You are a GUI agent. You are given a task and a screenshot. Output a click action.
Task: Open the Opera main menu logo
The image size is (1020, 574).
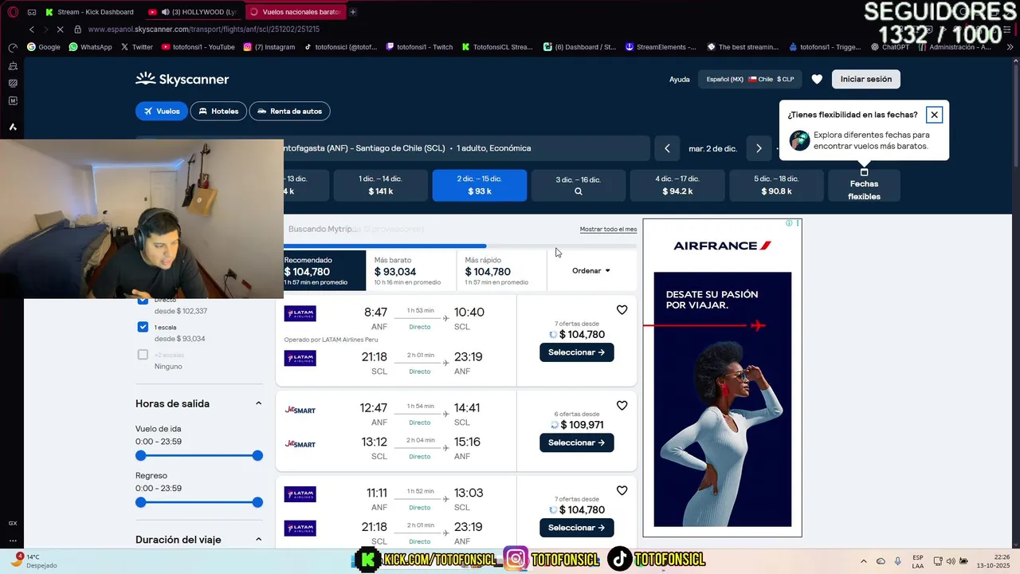[12, 12]
